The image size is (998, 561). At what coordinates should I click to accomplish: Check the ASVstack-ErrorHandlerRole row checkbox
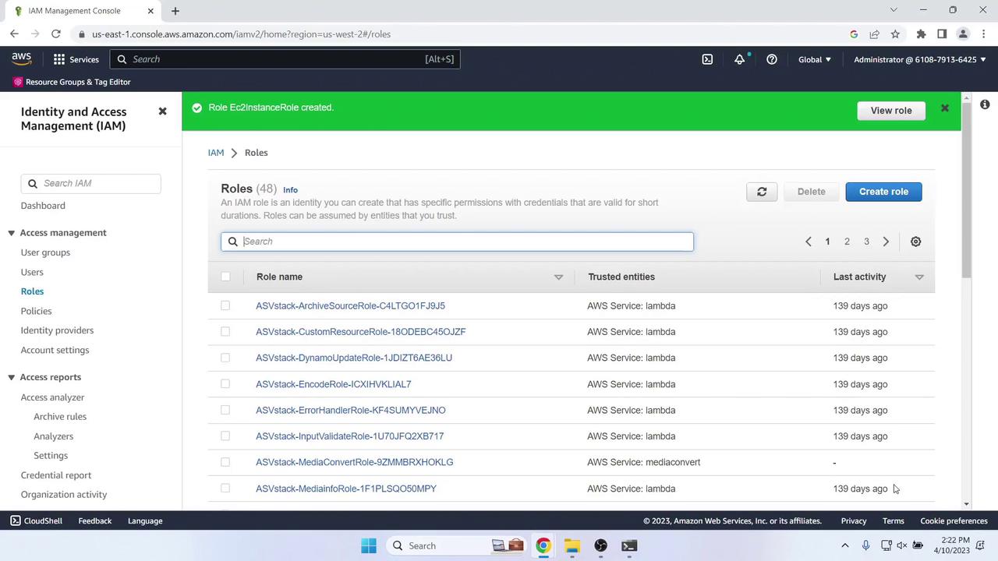(x=225, y=410)
